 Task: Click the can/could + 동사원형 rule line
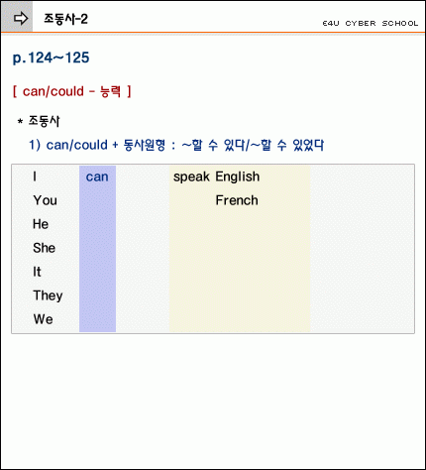176,145
